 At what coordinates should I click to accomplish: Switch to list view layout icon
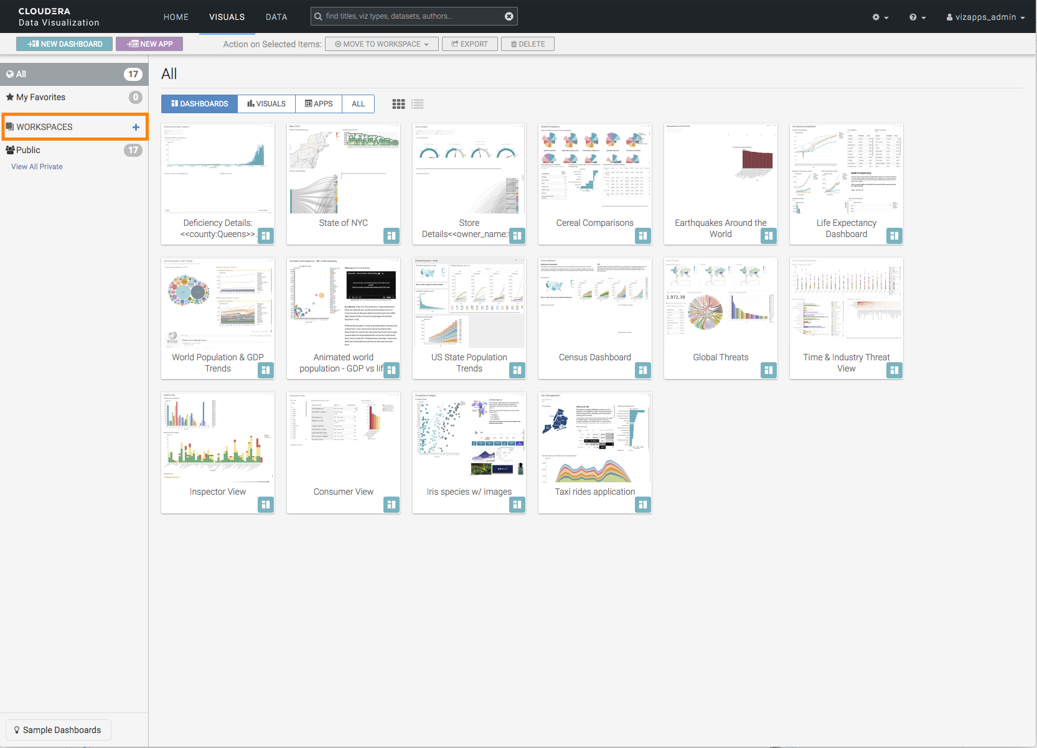tap(418, 104)
